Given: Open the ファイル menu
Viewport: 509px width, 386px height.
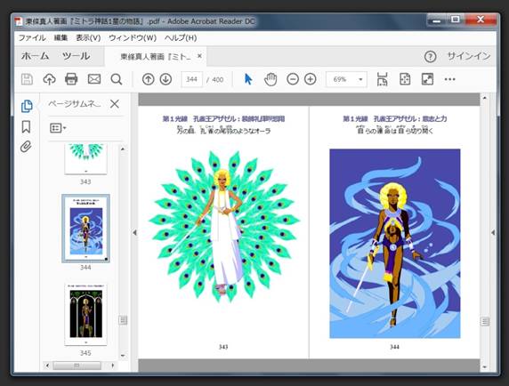Looking at the screenshot, I should click(x=32, y=38).
